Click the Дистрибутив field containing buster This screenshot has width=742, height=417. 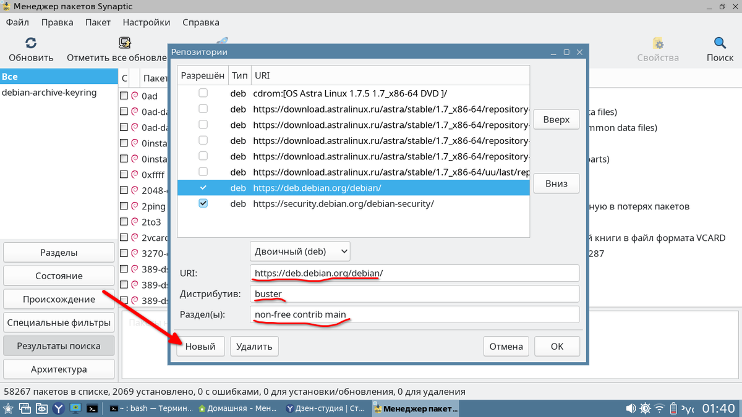coord(415,293)
